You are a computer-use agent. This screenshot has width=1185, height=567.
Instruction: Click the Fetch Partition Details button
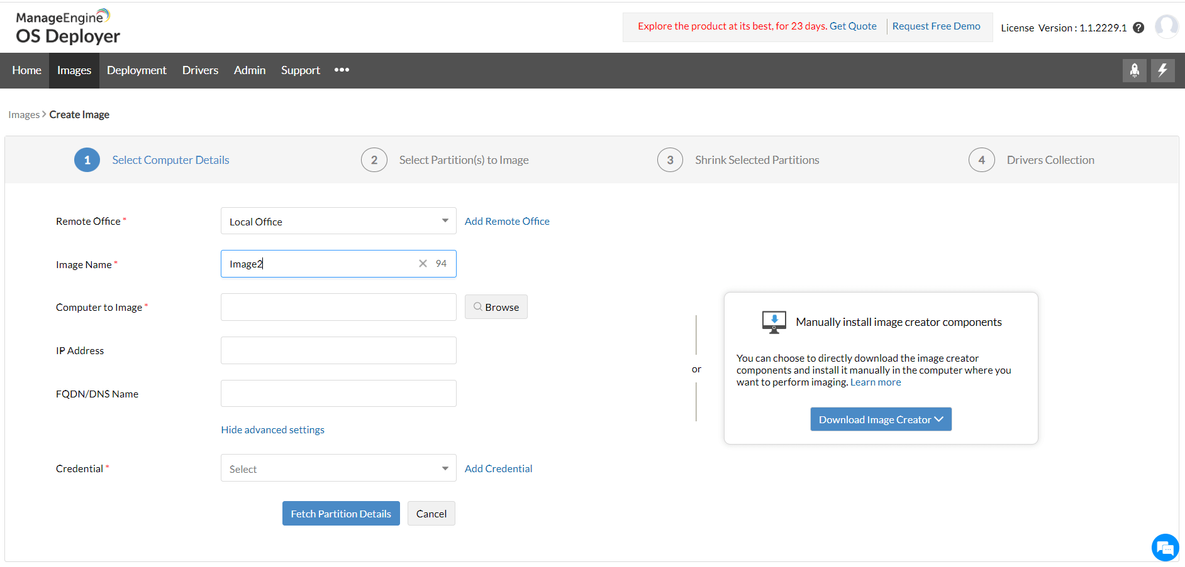341,513
